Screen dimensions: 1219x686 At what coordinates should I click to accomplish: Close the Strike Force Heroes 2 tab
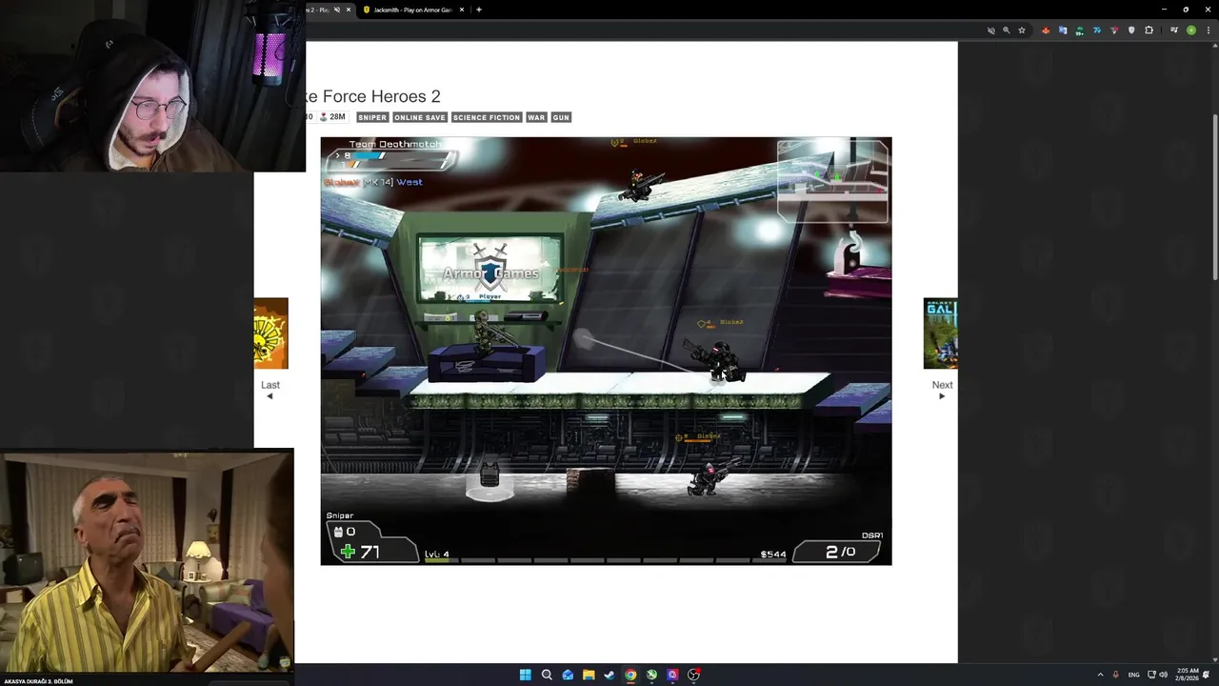(348, 10)
